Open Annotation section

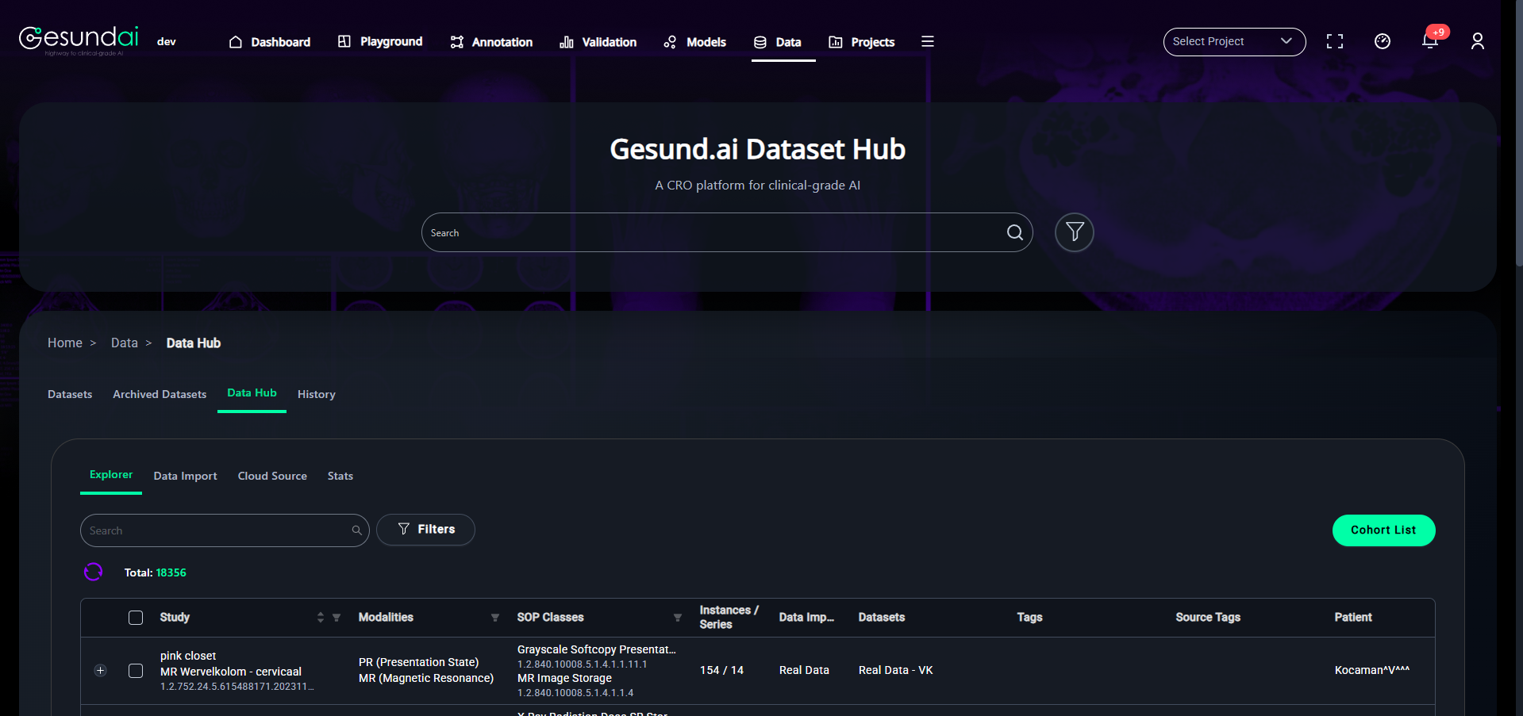click(x=491, y=42)
